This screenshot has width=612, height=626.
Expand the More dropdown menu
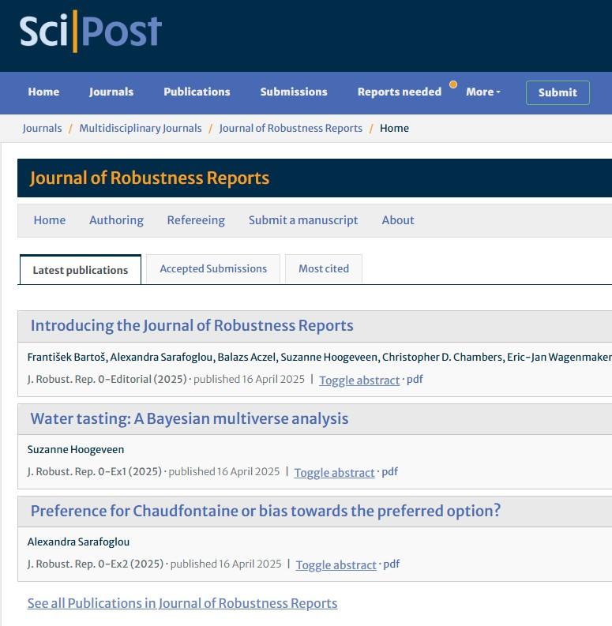(x=483, y=92)
